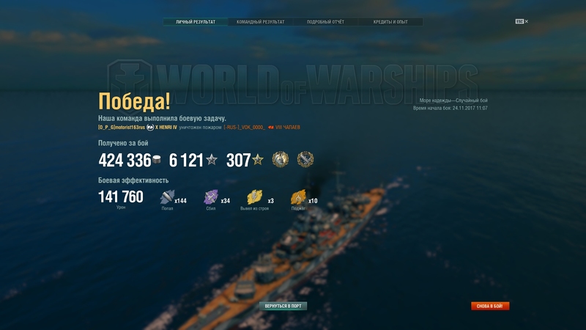Click the 141 760 damage value
This screenshot has width=586, height=330.
pos(121,197)
